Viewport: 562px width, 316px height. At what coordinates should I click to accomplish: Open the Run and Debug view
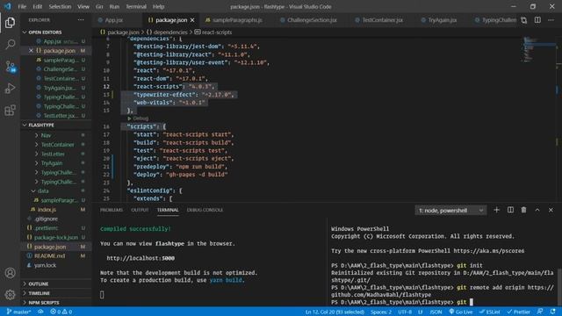[x=10, y=88]
